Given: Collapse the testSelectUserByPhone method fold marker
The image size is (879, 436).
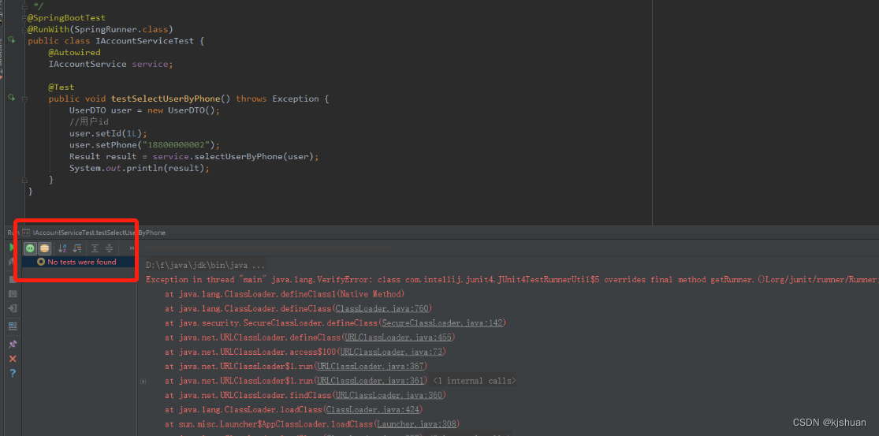Looking at the screenshot, I should 24,99.
